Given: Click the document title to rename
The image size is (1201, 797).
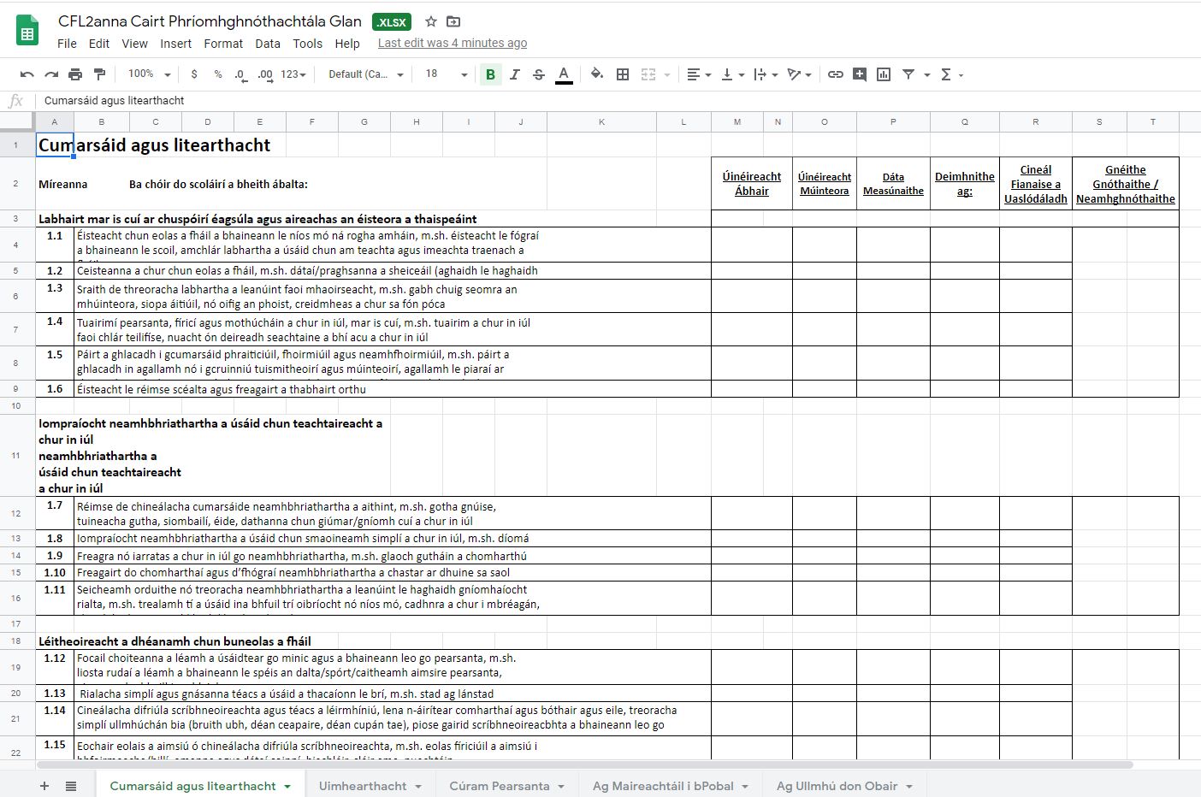Looking at the screenshot, I should (210, 21).
